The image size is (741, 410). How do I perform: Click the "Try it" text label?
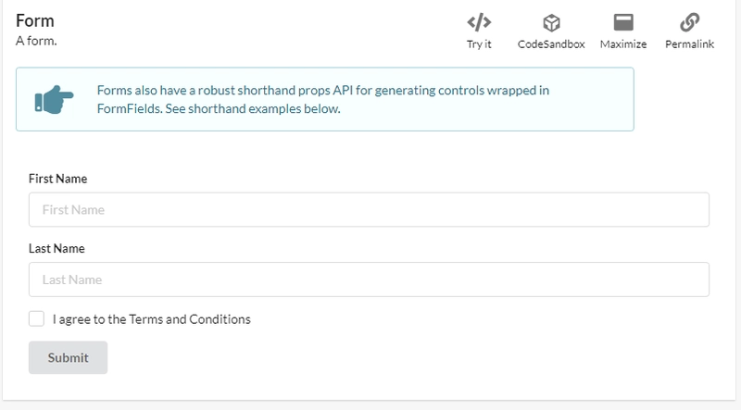(x=479, y=44)
